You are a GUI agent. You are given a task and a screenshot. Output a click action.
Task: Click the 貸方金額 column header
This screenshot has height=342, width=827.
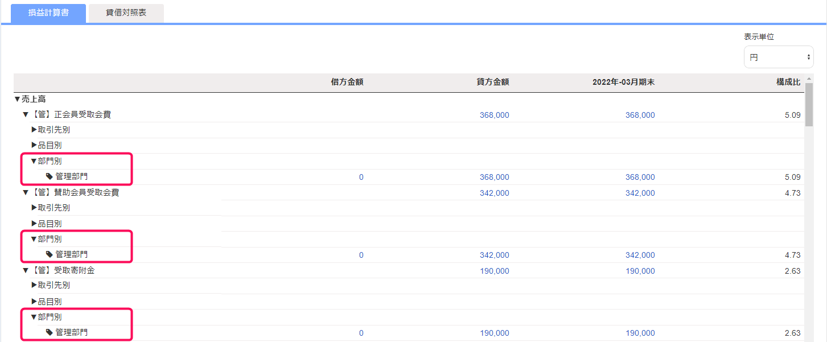tap(492, 82)
